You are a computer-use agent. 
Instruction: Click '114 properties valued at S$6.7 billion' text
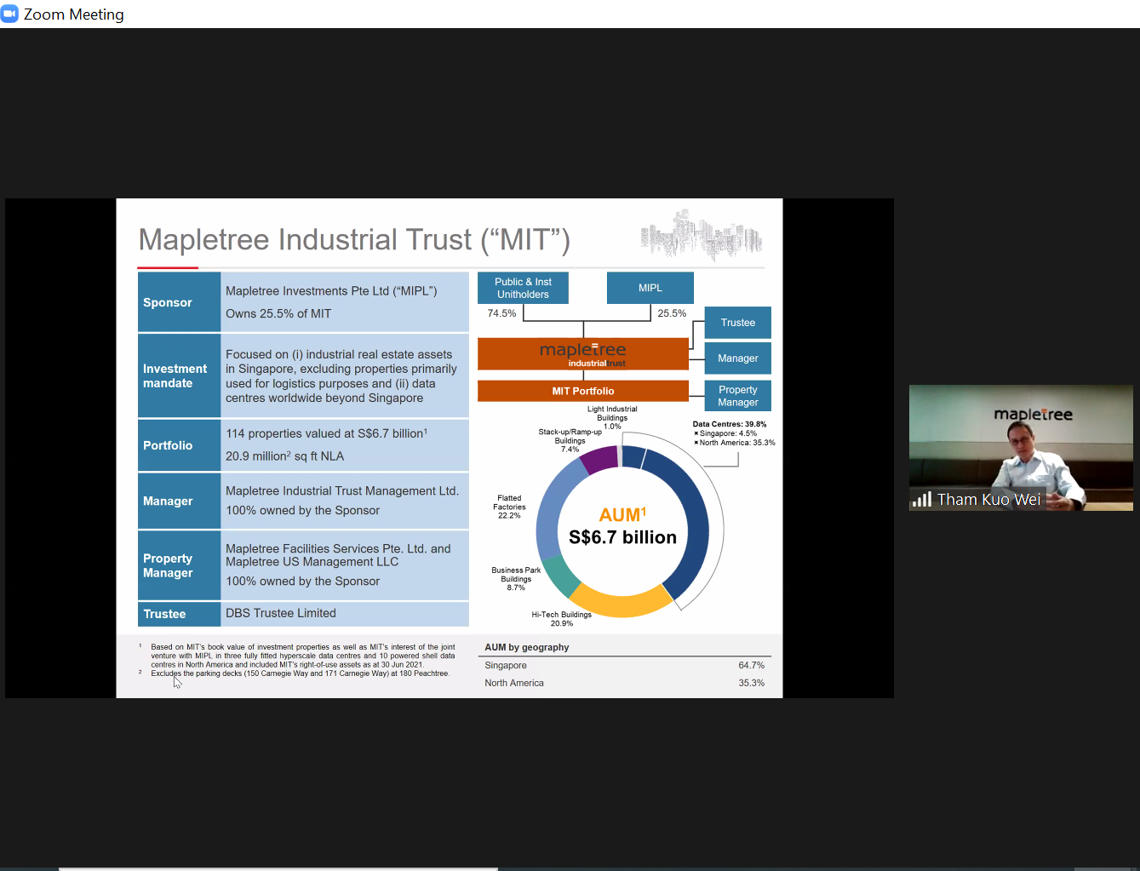click(326, 433)
